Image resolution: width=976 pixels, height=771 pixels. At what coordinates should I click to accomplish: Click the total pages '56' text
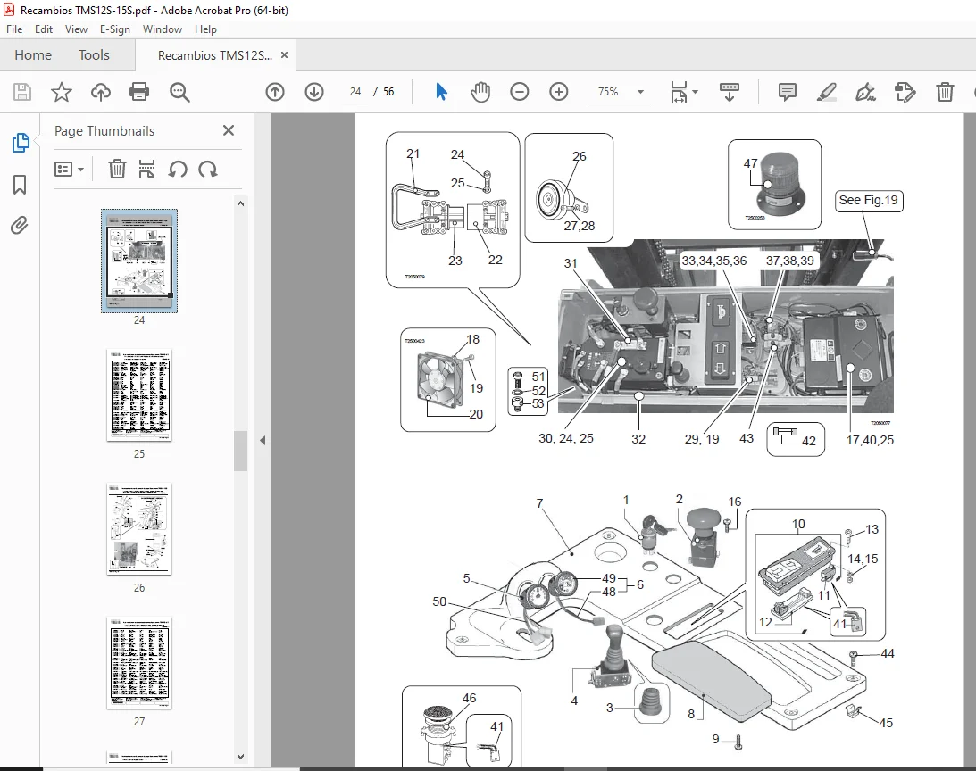tap(388, 92)
